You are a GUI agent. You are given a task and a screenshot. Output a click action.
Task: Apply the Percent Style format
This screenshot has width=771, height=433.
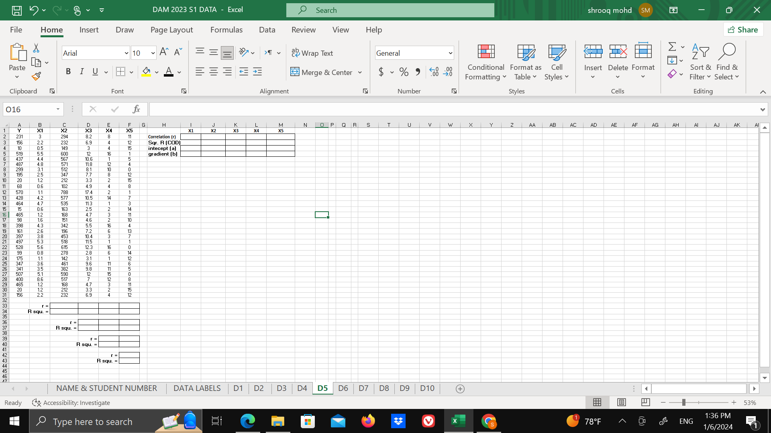(x=404, y=72)
